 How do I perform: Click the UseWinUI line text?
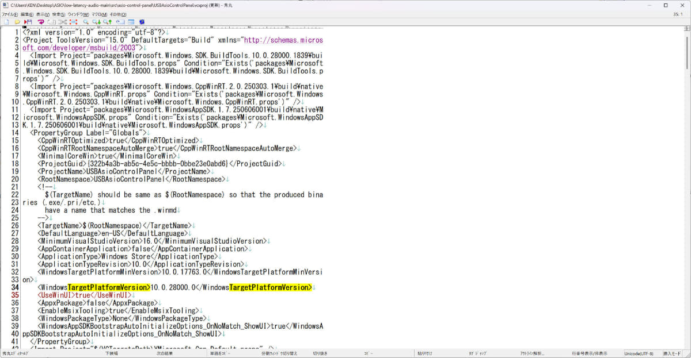(85, 295)
